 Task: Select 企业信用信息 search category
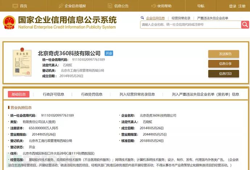click(155, 18)
